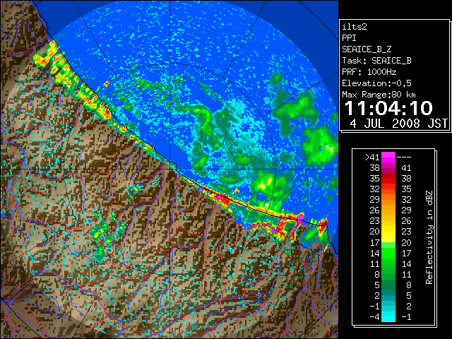The height and width of the screenshot is (339, 452).
Task: Click the cyan -4 to -1 legend swatch
Action: coord(388,316)
